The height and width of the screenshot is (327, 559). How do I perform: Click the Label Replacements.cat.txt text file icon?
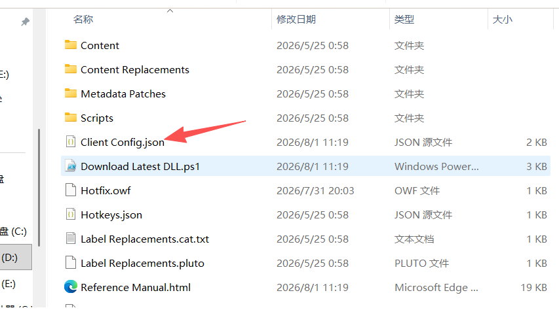71,239
